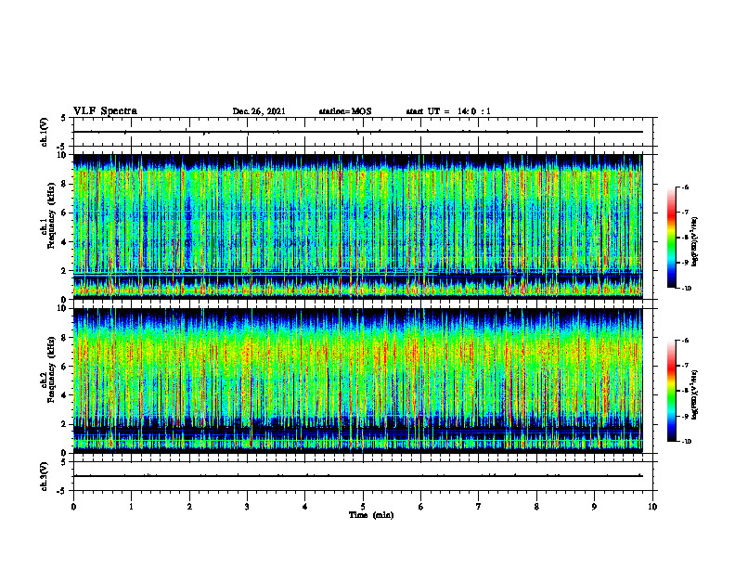Select the date text "Dec. 26, 2021"

[259, 111]
